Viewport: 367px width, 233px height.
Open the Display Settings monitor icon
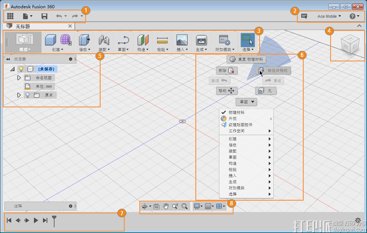(x=197, y=206)
